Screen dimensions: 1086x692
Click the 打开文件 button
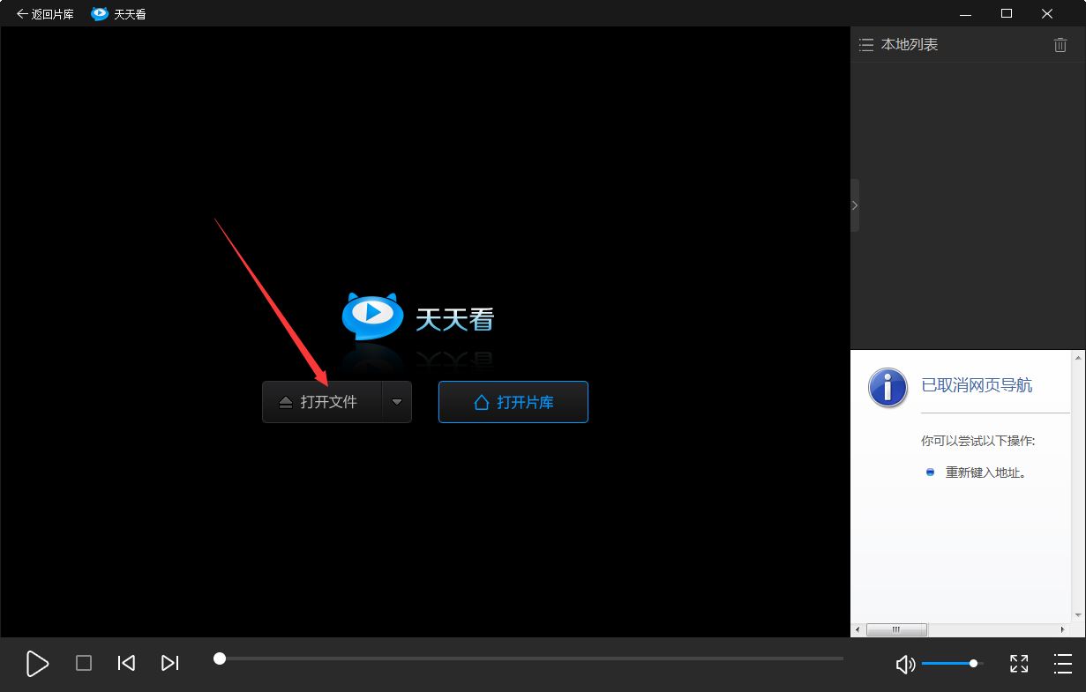pos(322,402)
